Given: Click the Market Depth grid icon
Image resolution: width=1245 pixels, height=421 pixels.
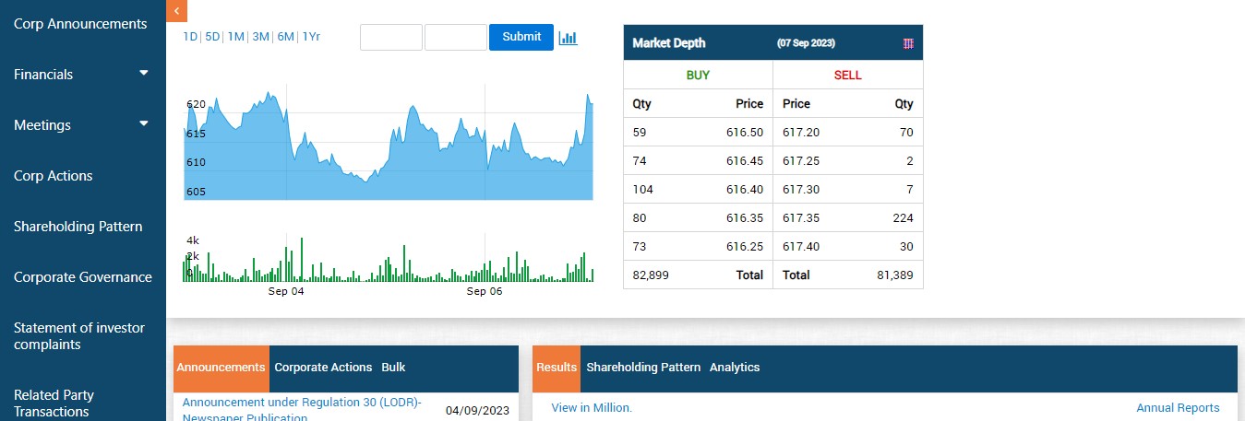Looking at the screenshot, I should click(x=908, y=43).
